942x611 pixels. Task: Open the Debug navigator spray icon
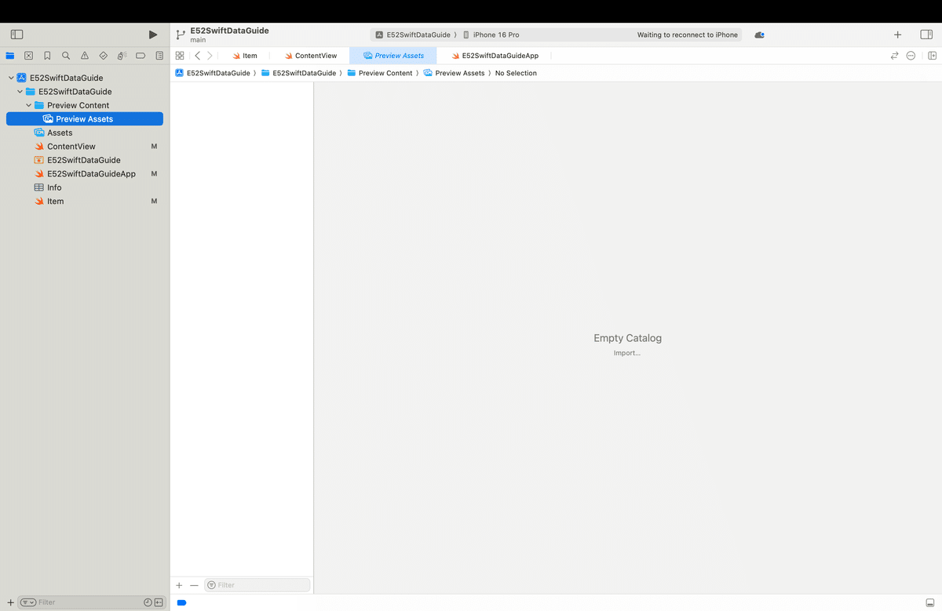tap(122, 56)
